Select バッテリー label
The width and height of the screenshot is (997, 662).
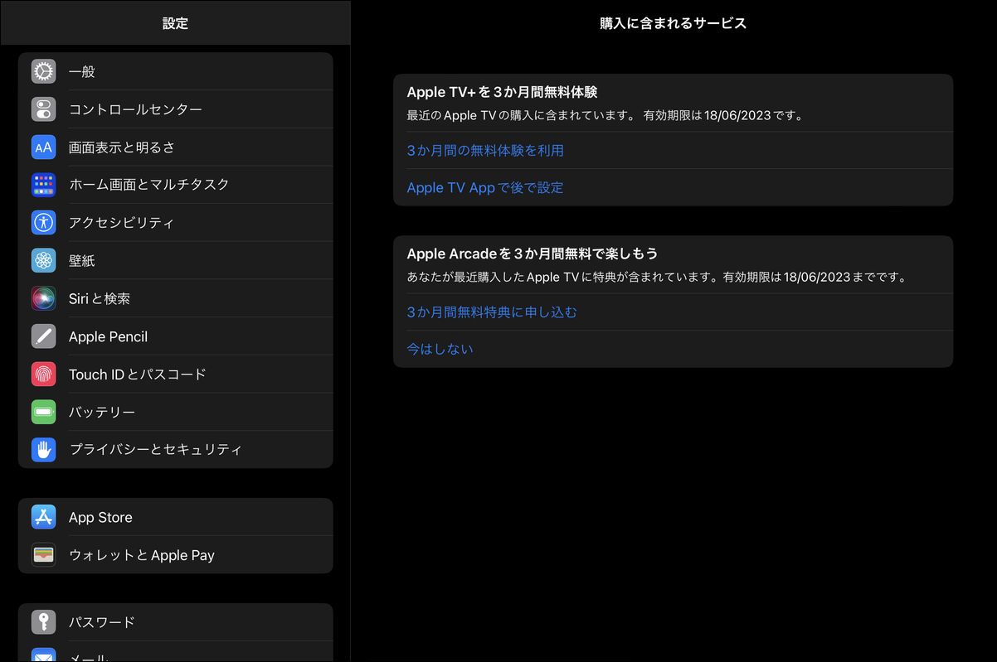(x=102, y=413)
